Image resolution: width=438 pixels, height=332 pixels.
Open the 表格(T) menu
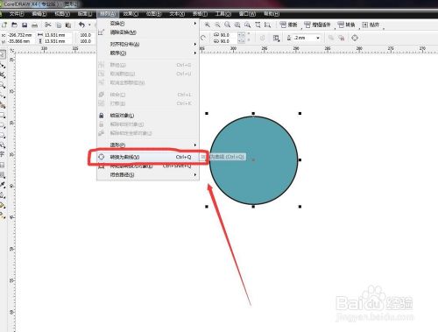click(x=200, y=14)
